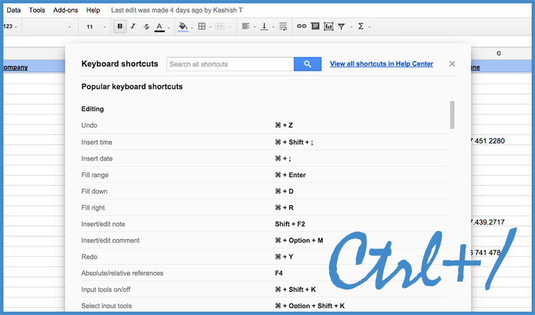Open functions sigma icon
535x315 pixels.
point(360,26)
